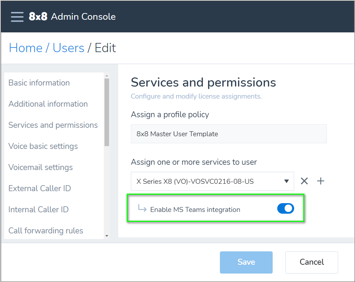
Task: Open External Caller ID section
Action: click(x=40, y=188)
